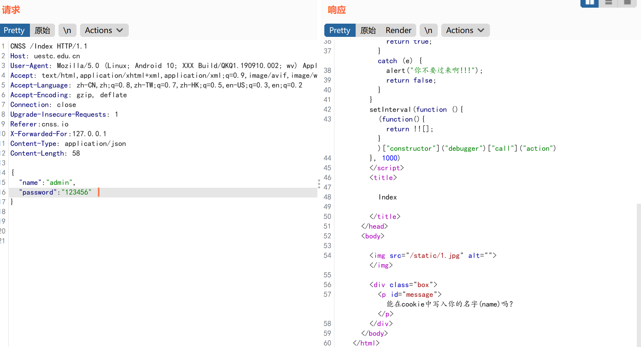Image resolution: width=641 pixels, height=347 pixels.
Task: Open the request Actions dropdown
Action: (104, 30)
